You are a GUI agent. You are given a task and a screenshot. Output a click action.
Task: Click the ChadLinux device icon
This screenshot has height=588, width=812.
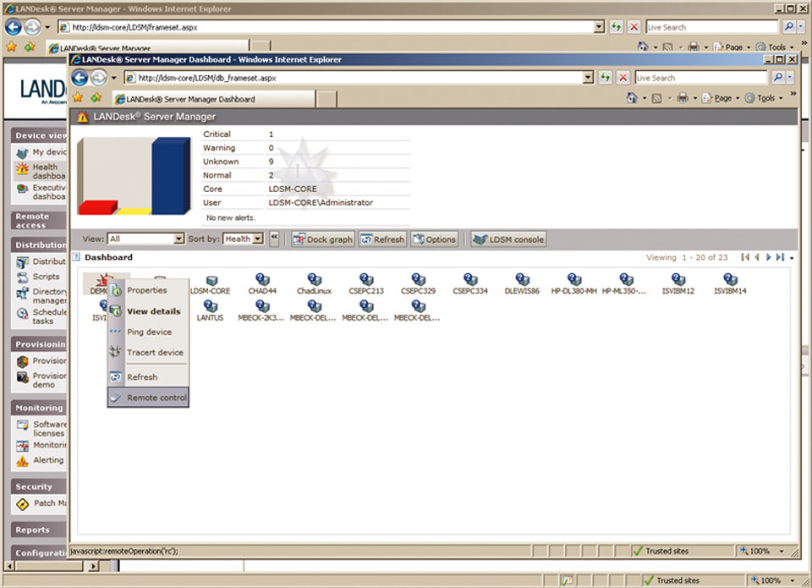click(x=314, y=280)
